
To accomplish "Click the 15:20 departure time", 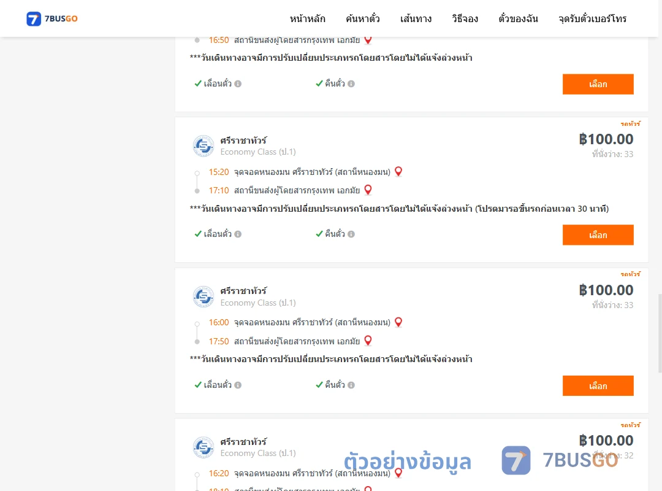I will [x=219, y=172].
